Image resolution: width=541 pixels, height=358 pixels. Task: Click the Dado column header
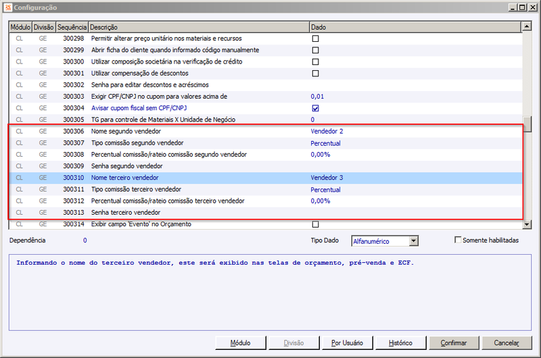(x=415, y=27)
